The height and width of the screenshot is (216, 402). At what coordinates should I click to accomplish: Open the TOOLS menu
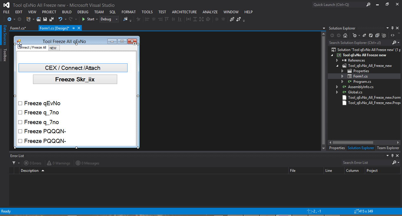click(x=147, y=12)
